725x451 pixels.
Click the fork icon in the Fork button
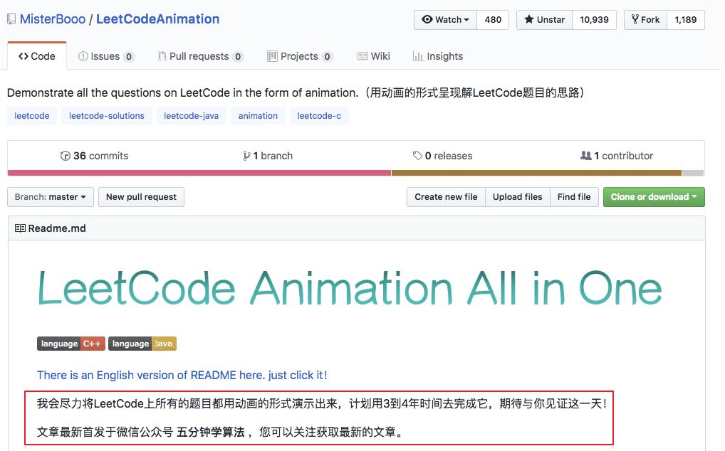tap(635, 19)
